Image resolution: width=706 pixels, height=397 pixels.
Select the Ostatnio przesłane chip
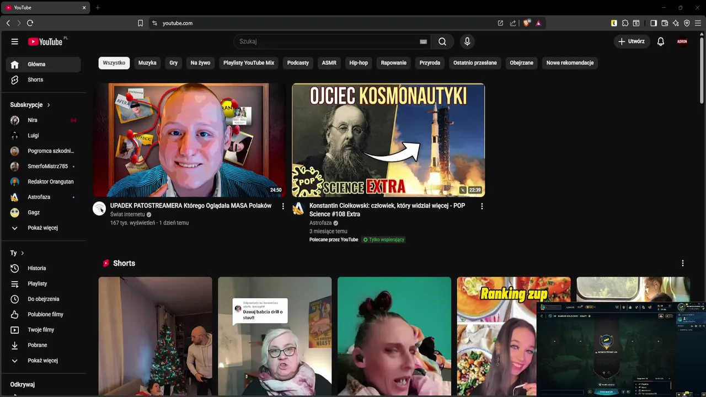475,63
